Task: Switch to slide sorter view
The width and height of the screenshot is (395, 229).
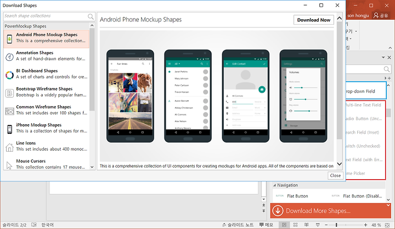Action: (x=296, y=225)
